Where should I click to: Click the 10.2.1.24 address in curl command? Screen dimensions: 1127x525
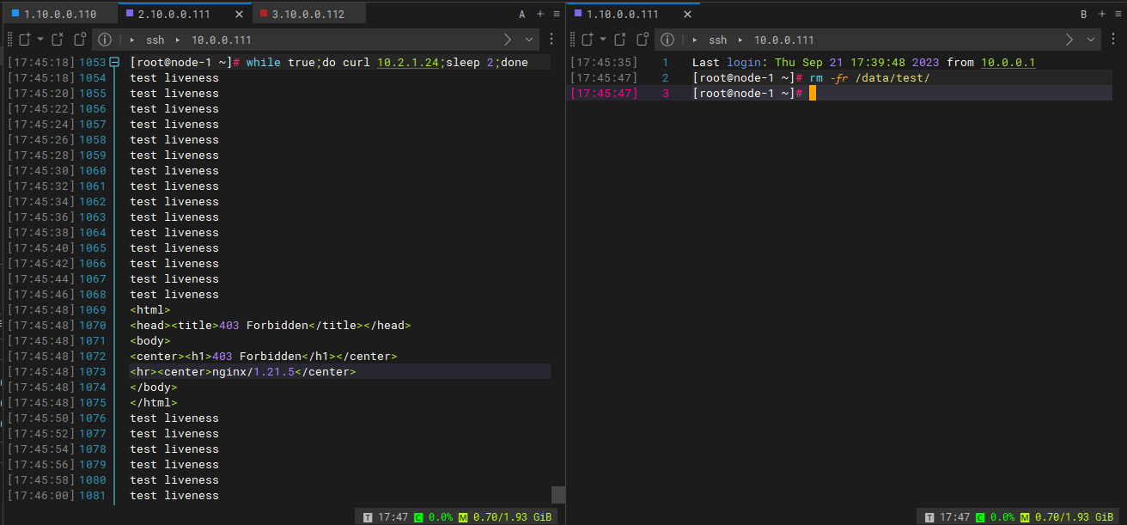pyautogui.click(x=407, y=63)
